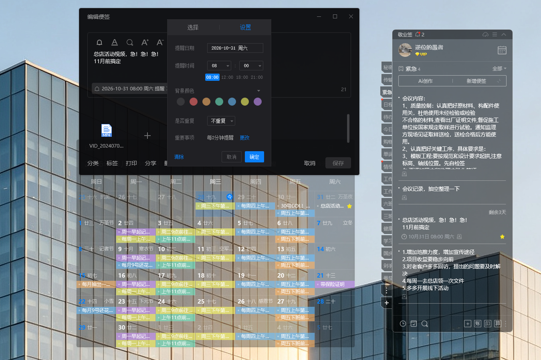Image resolution: width=541 pixels, height=360 pixels.
Task: Open the 算 calculator tool icon
Action: point(498,324)
